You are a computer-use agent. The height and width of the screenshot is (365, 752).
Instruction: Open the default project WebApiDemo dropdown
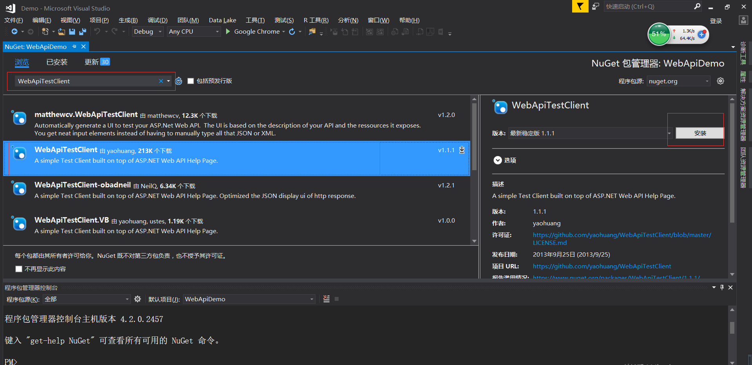tap(249, 299)
